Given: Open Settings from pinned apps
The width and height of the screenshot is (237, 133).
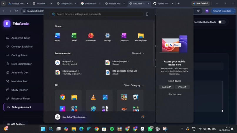Looking at the screenshot, I should 107,37.
